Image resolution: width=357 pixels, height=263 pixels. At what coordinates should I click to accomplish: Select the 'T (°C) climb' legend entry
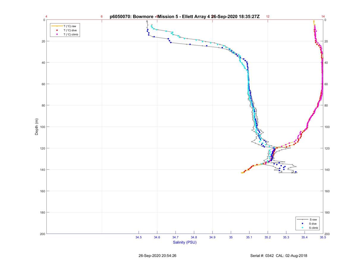(x=65, y=34)
